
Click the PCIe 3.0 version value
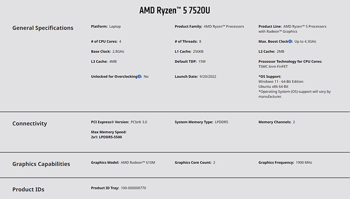point(139,122)
